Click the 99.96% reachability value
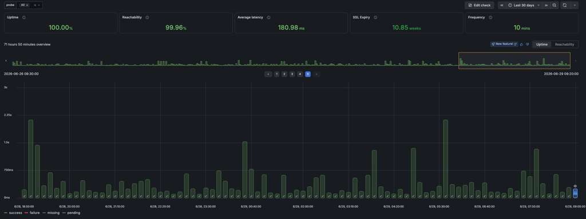The height and width of the screenshot is (219, 586). pos(176,27)
